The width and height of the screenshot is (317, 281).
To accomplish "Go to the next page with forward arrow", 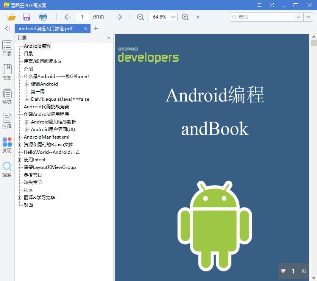I will pos(119,17).
